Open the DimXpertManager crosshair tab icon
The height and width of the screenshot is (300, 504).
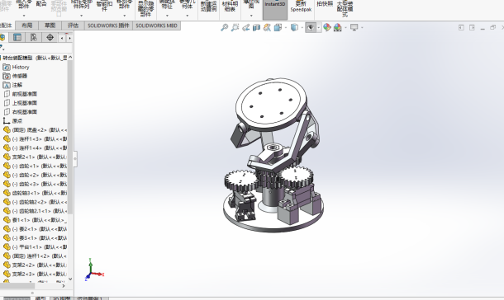(50, 38)
